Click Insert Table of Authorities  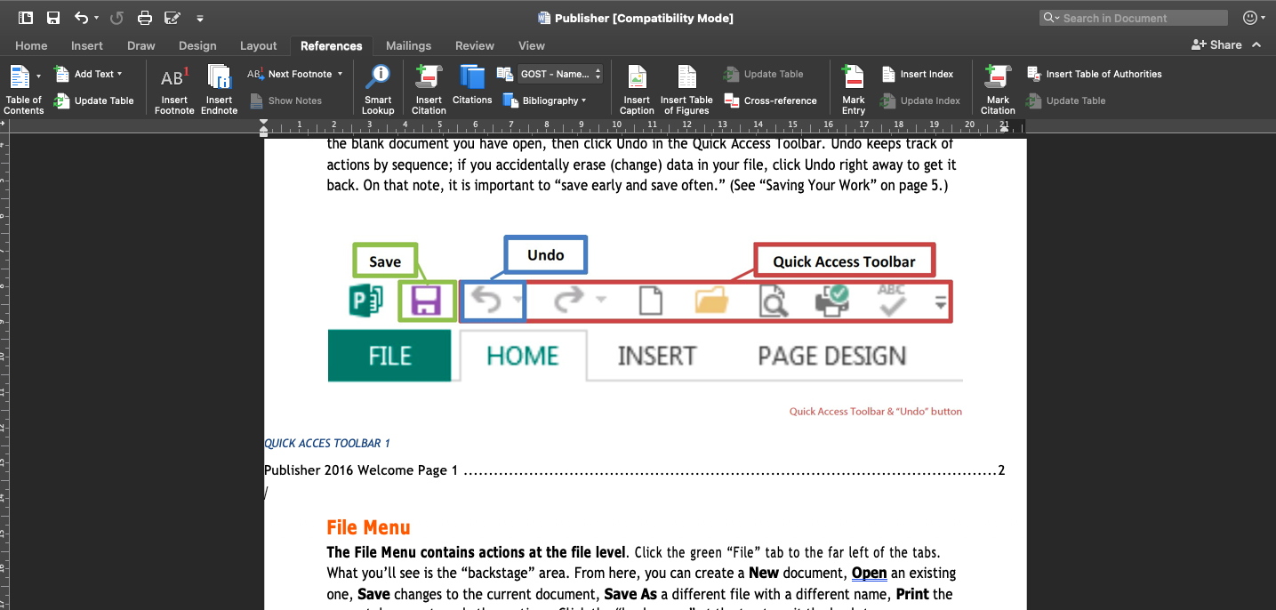pos(1095,74)
